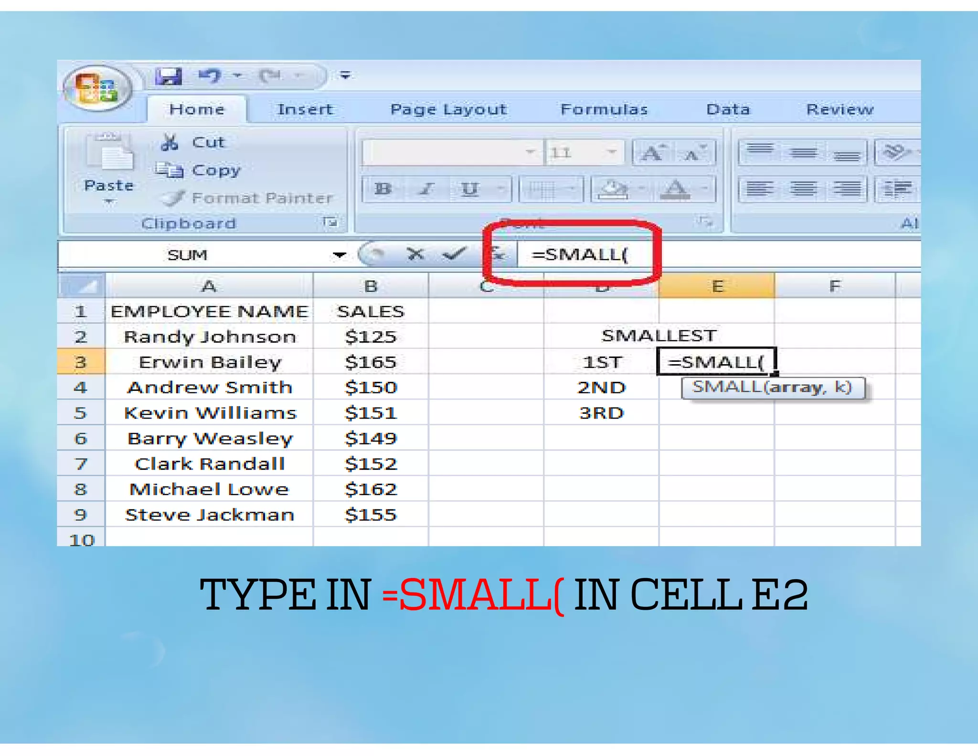
Task: Click the Office button orb
Action: [97, 88]
